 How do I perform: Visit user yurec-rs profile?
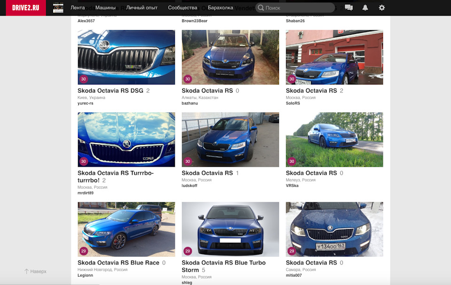click(x=86, y=103)
